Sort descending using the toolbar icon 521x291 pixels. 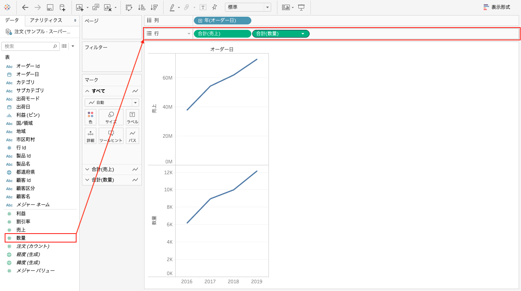tap(154, 7)
